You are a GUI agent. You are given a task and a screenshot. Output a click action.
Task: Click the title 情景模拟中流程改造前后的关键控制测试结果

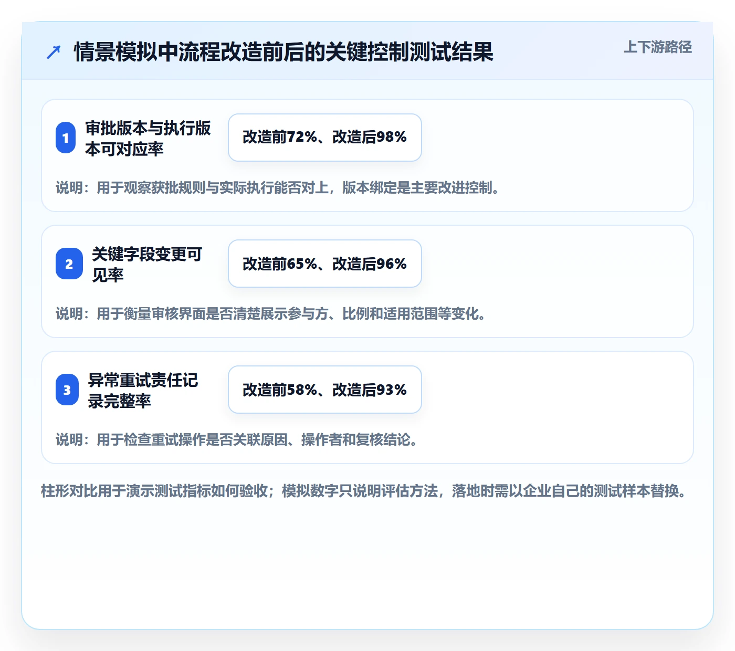[x=283, y=52]
